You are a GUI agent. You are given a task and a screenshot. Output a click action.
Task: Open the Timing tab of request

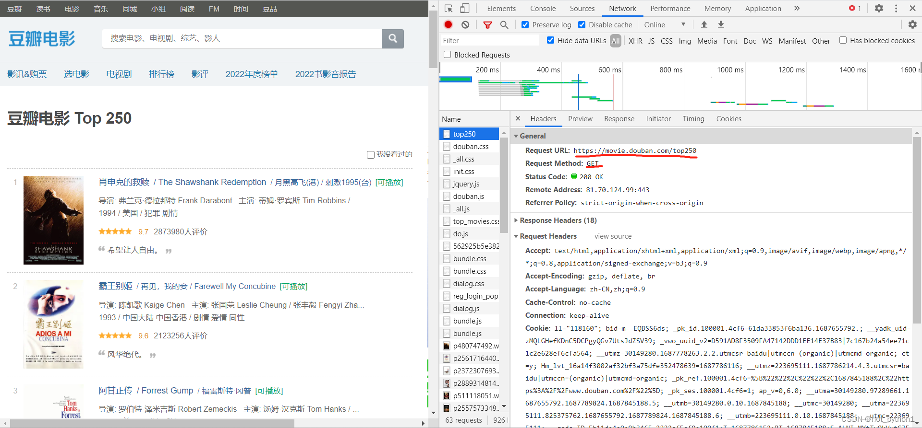tap(693, 118)
